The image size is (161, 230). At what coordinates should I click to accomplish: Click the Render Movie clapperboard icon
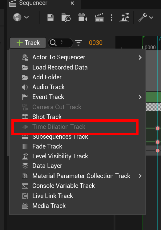tap(99, 18)
